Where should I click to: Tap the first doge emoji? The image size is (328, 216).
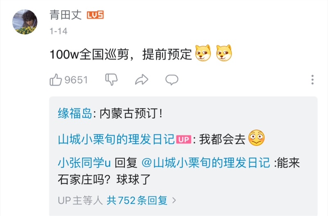203,53
